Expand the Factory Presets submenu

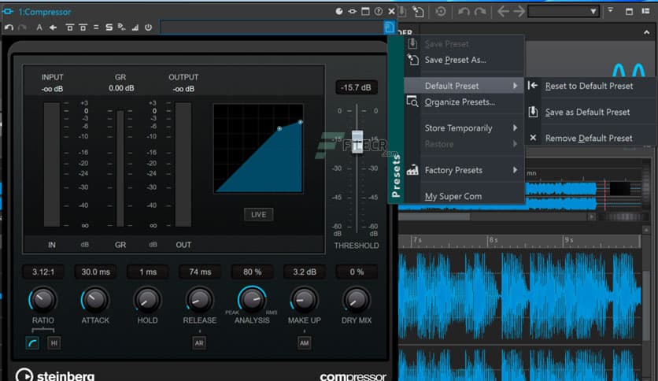tap(464, 170)
